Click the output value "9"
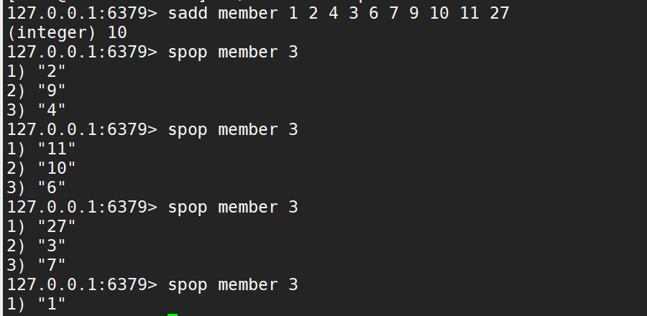The image size is (647, 316). pyautogui.click(x=52, y=90)
